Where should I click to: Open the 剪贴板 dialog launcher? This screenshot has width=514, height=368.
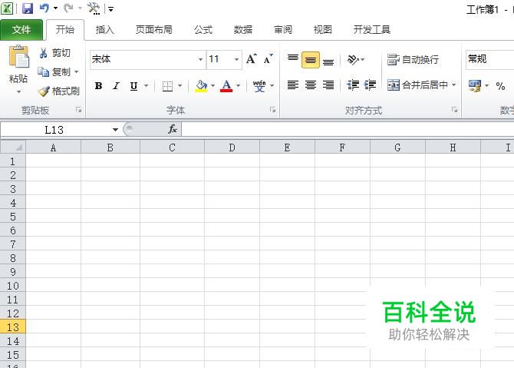pyautogui.click(x=79, y=110)
